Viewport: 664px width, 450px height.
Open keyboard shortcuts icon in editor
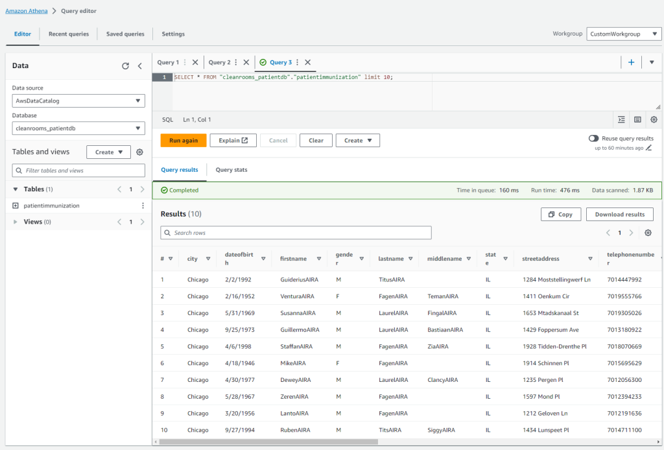(637, 120)
